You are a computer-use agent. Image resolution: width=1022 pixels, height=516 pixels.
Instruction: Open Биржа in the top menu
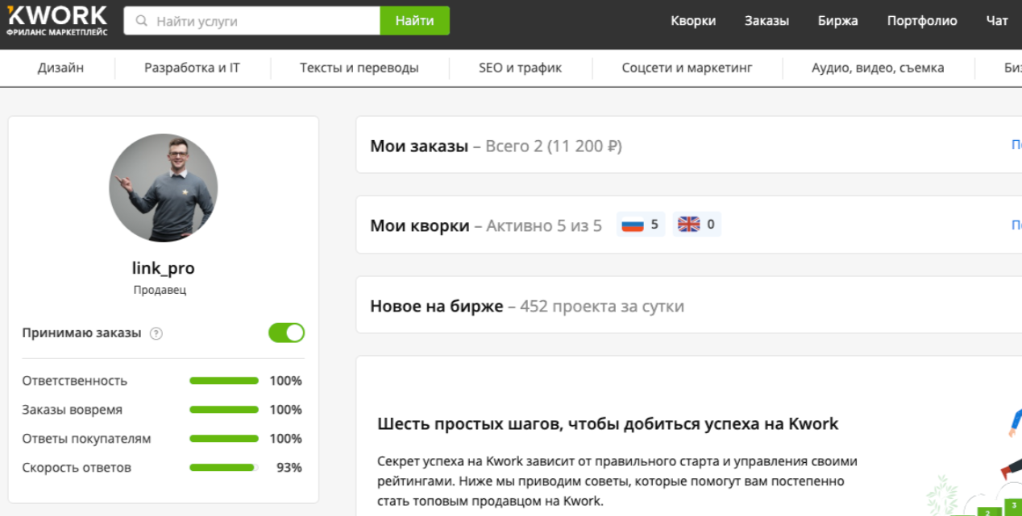(x=837, y=21)
